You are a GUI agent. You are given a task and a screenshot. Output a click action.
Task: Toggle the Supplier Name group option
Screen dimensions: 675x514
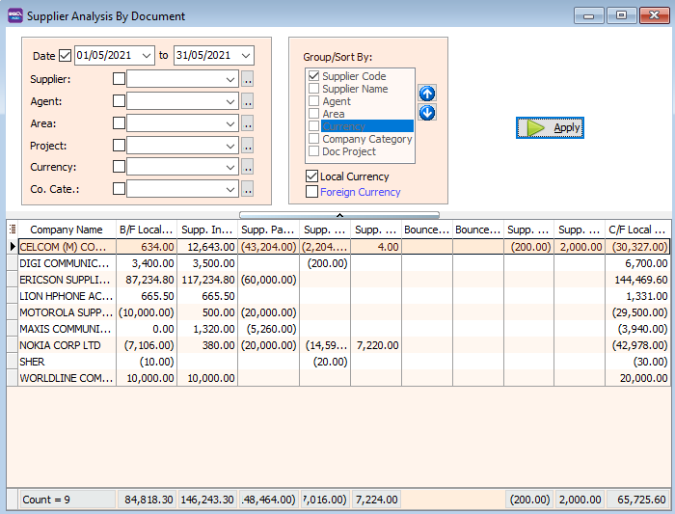(313, 89)
